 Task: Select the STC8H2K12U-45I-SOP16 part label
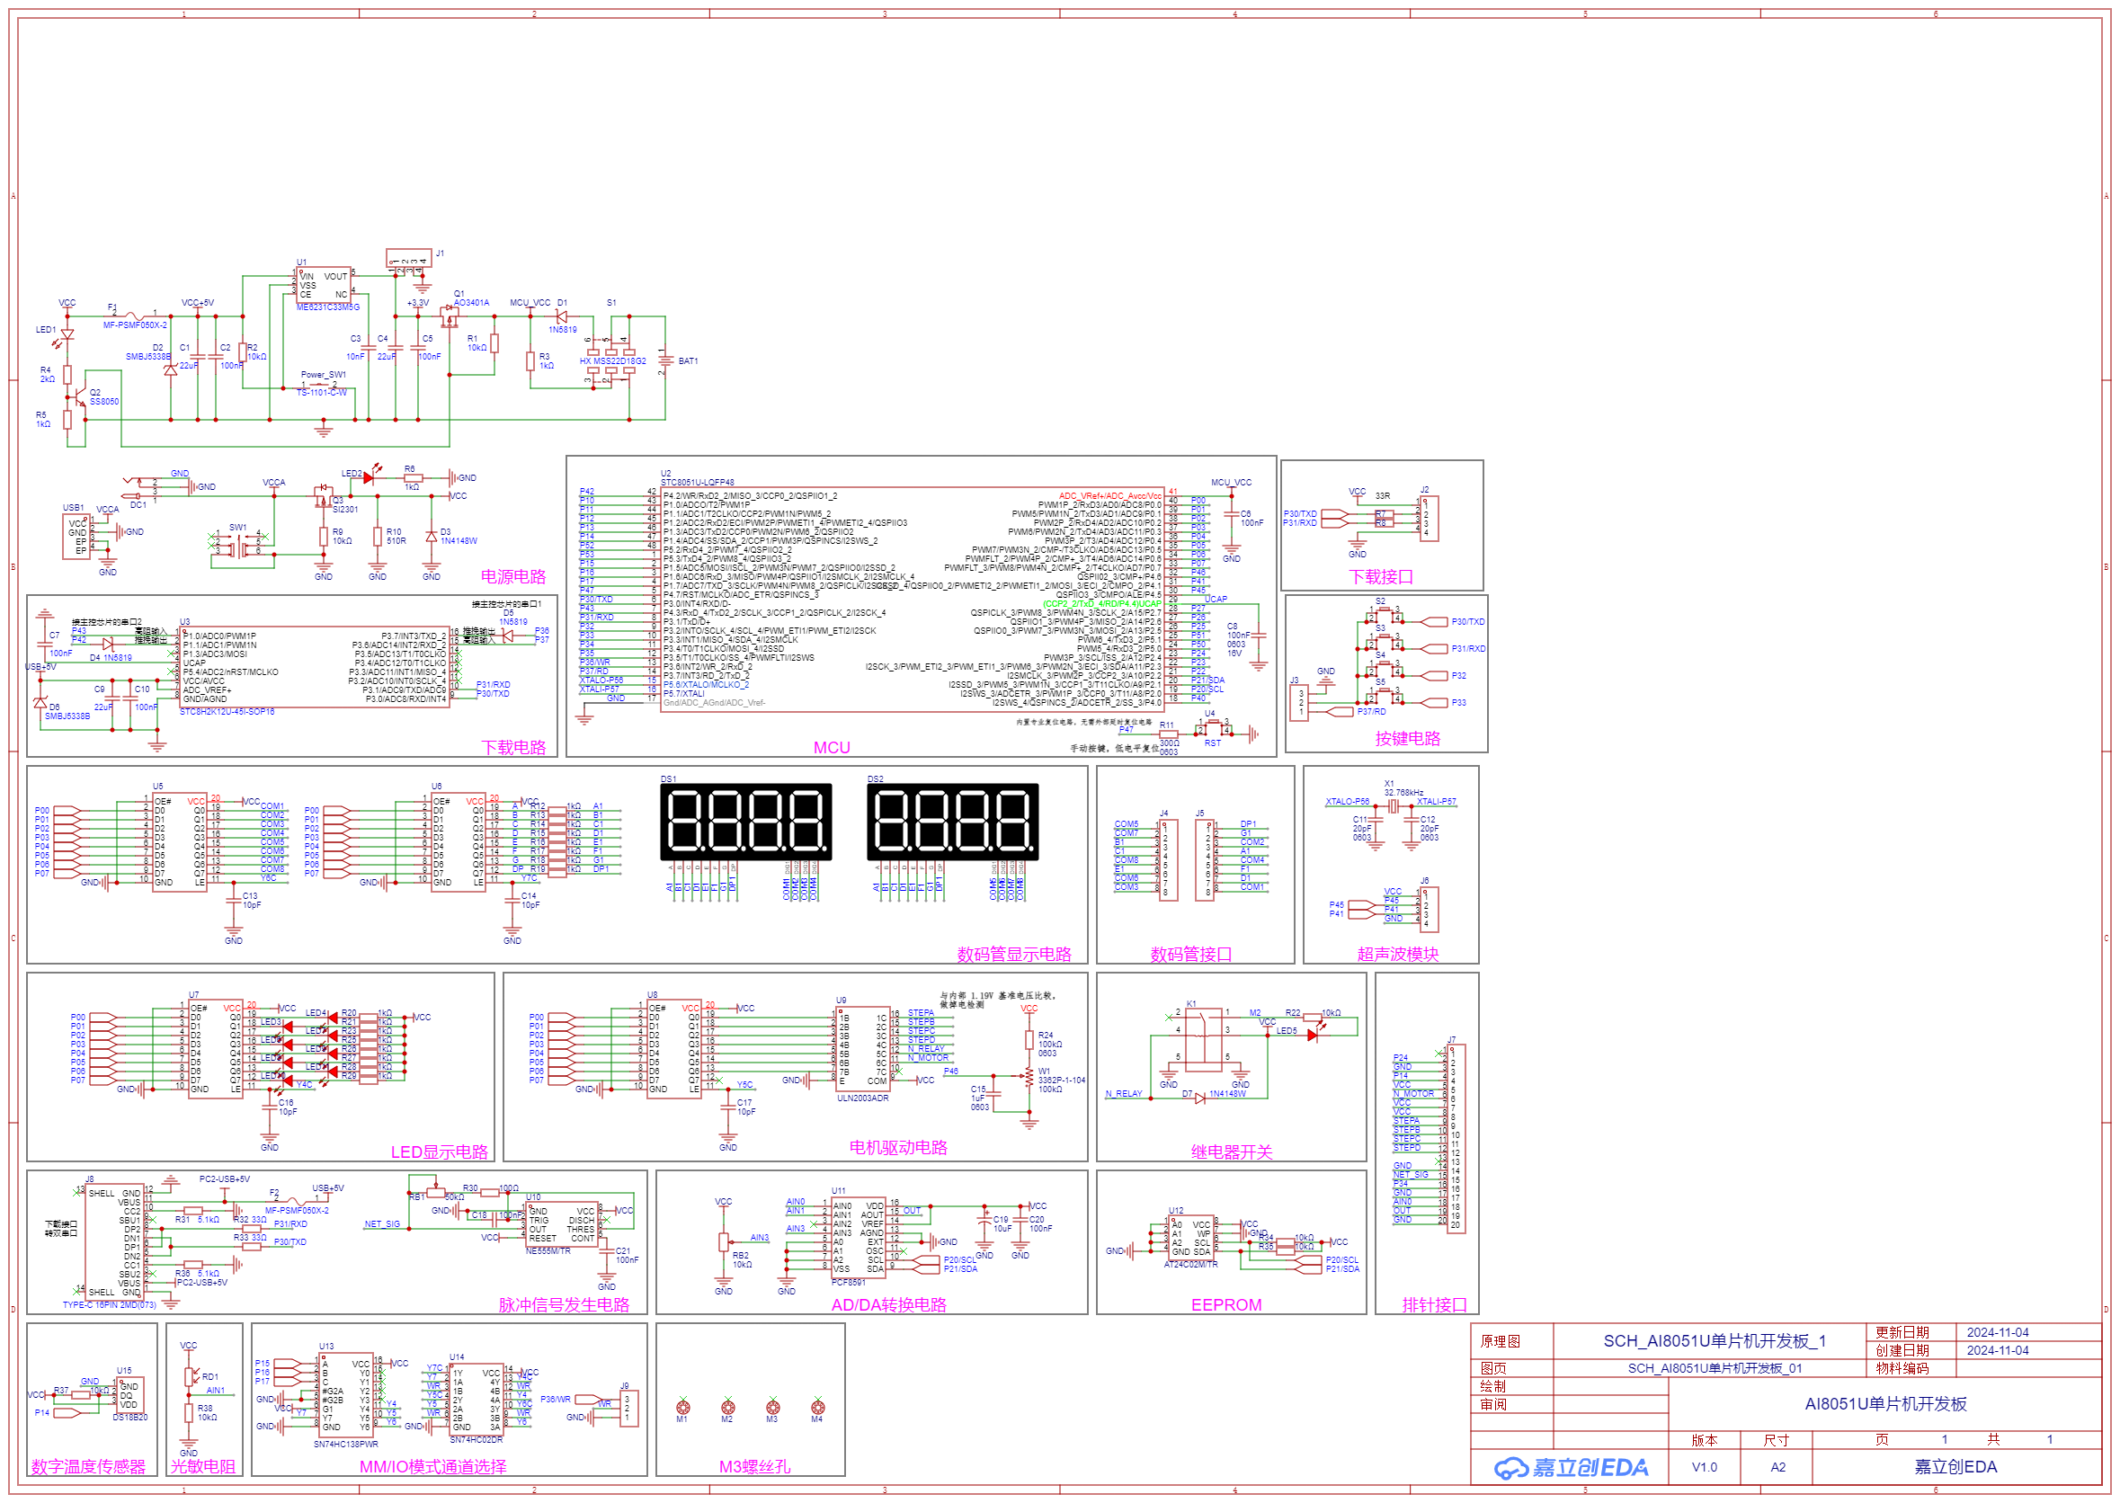pyautogui.click(x=227, y=712)
